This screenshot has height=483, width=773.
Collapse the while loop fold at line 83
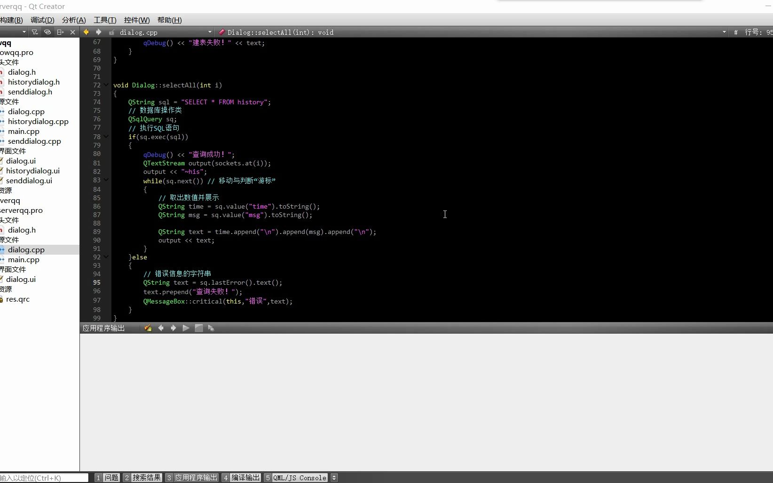pos(106,180)
